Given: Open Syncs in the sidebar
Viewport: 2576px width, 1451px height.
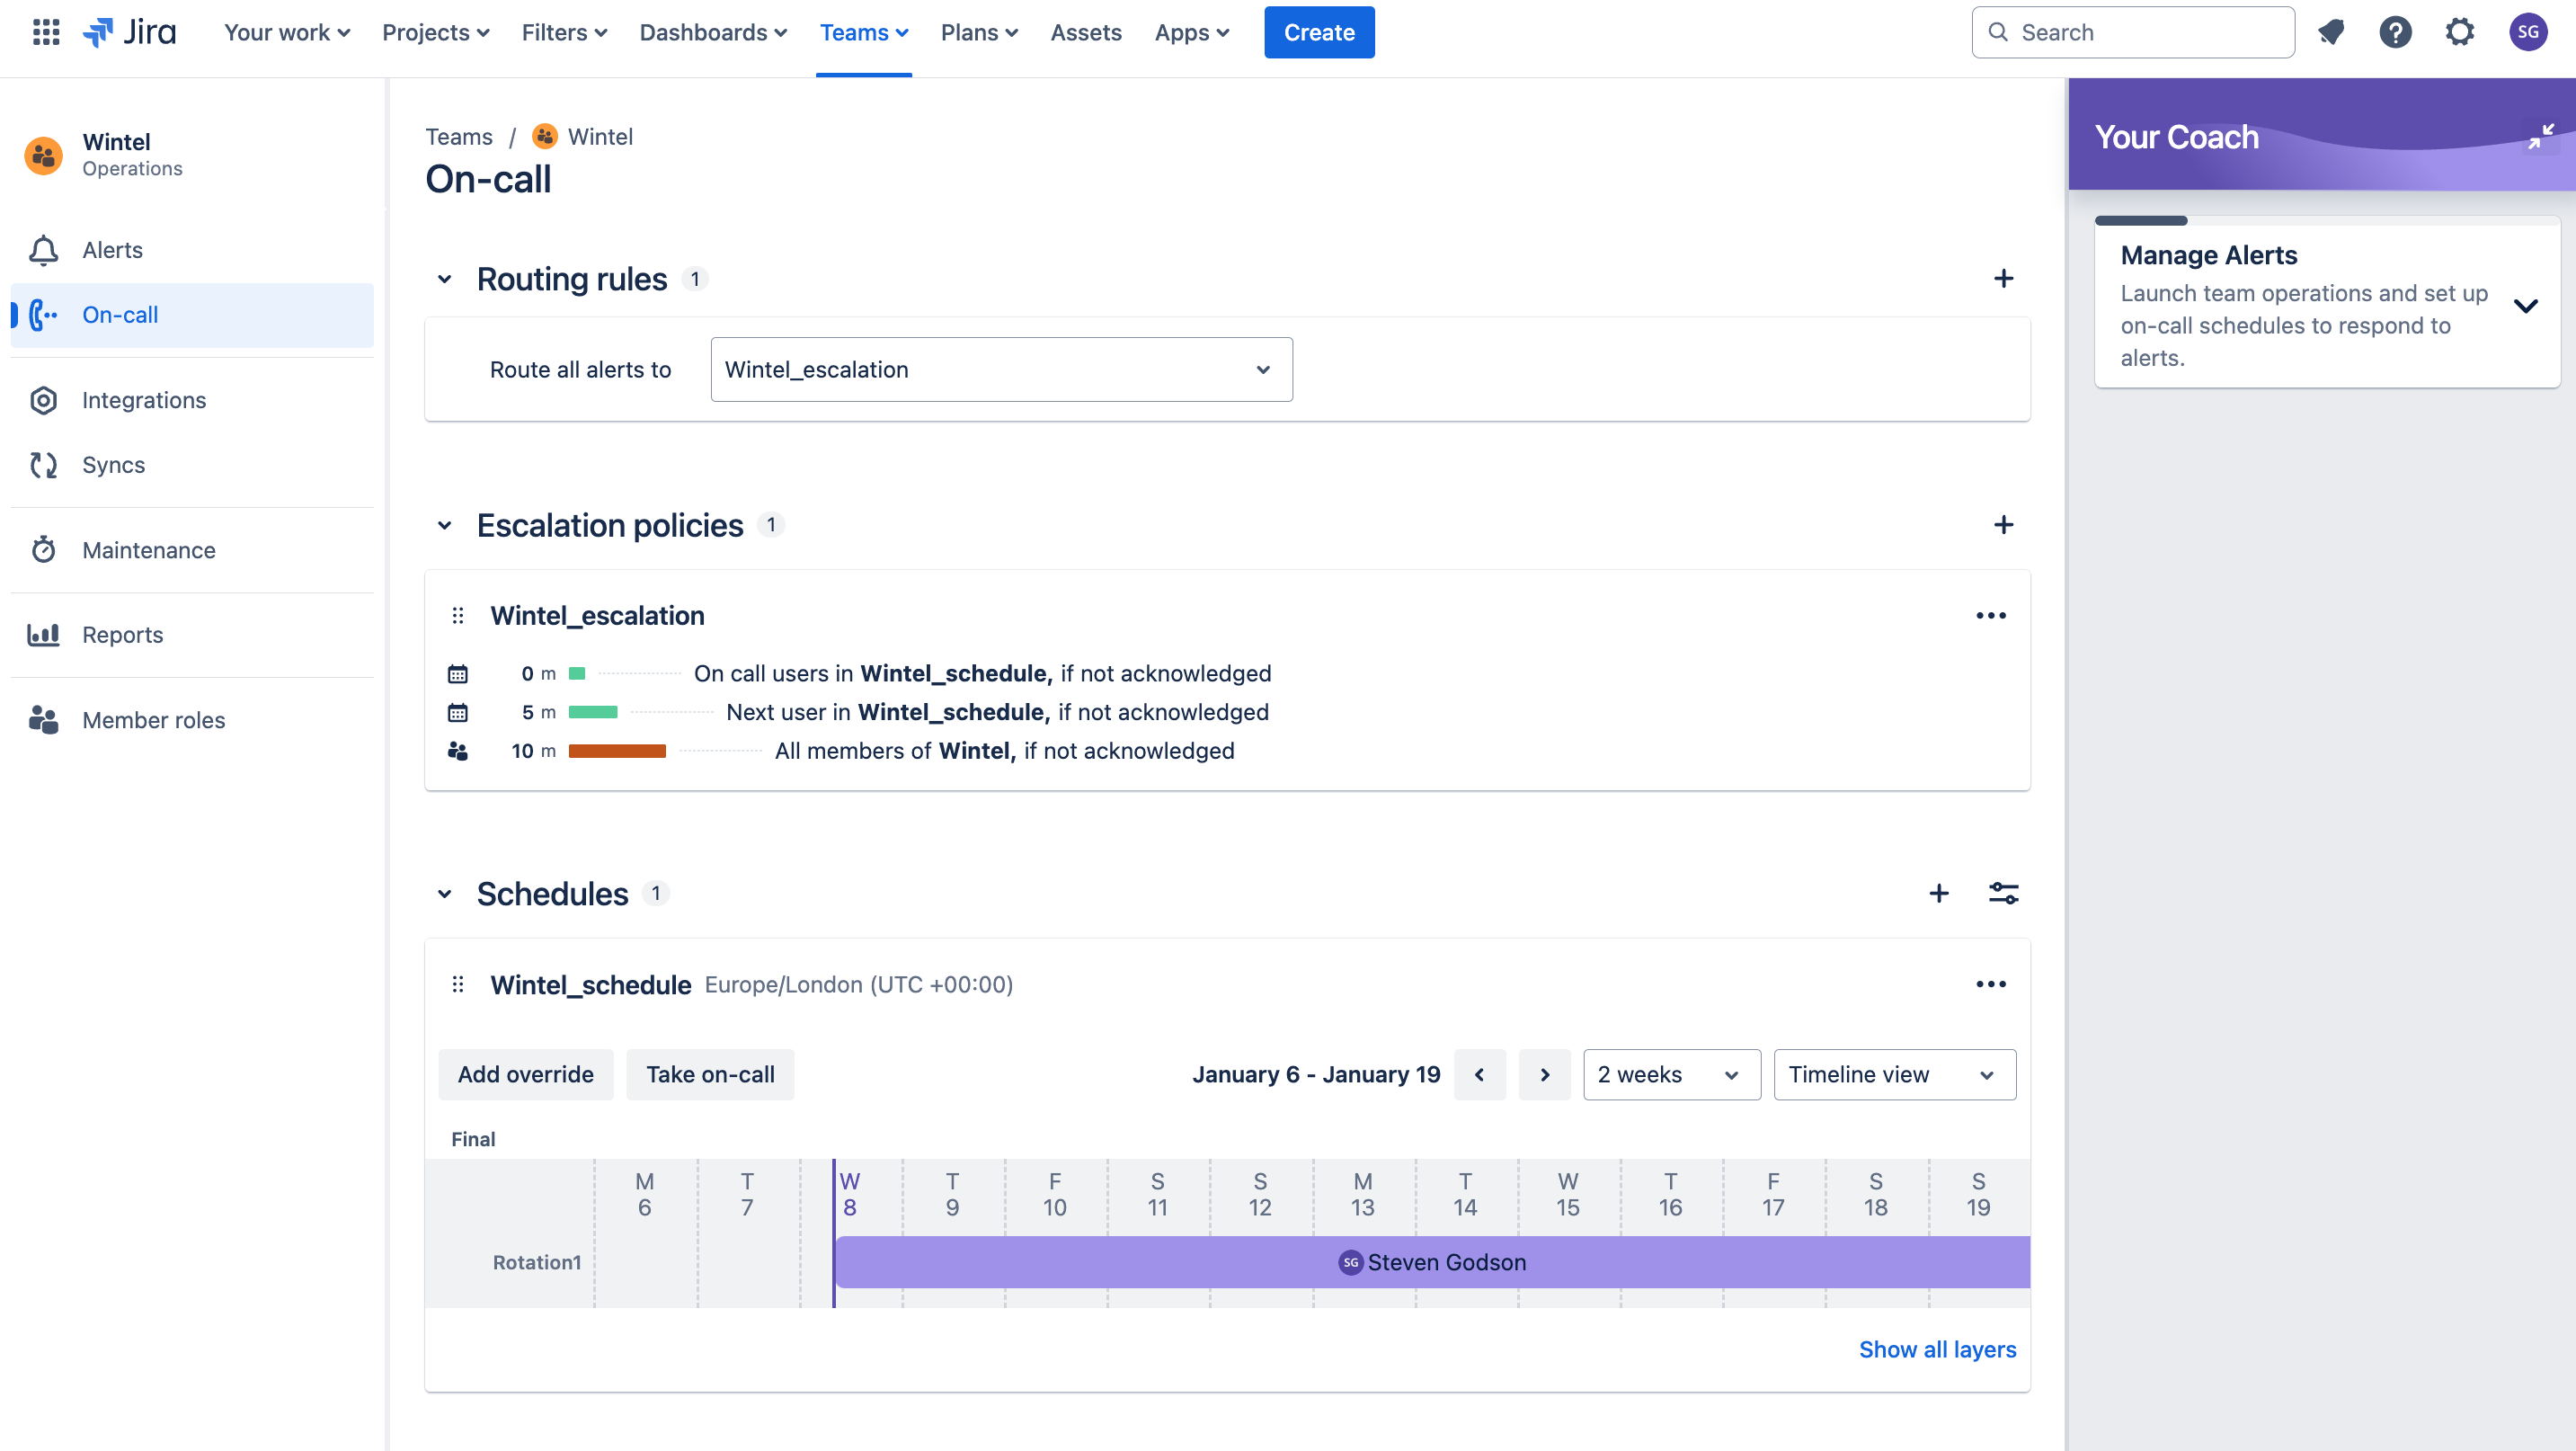Looking at the screenshot, I should pyautogui.click(x=191, y=465).
